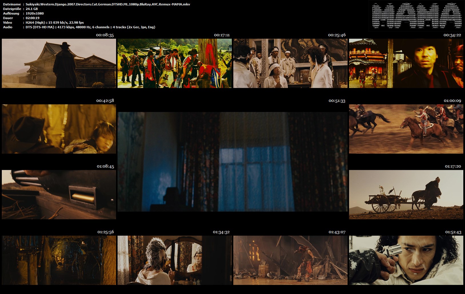Image resolution: width=465 pixels, height=294 pixels.
Task: Click the 00:42:58 timestamp label
Action: pyautogui.click(x=105, y=101)
